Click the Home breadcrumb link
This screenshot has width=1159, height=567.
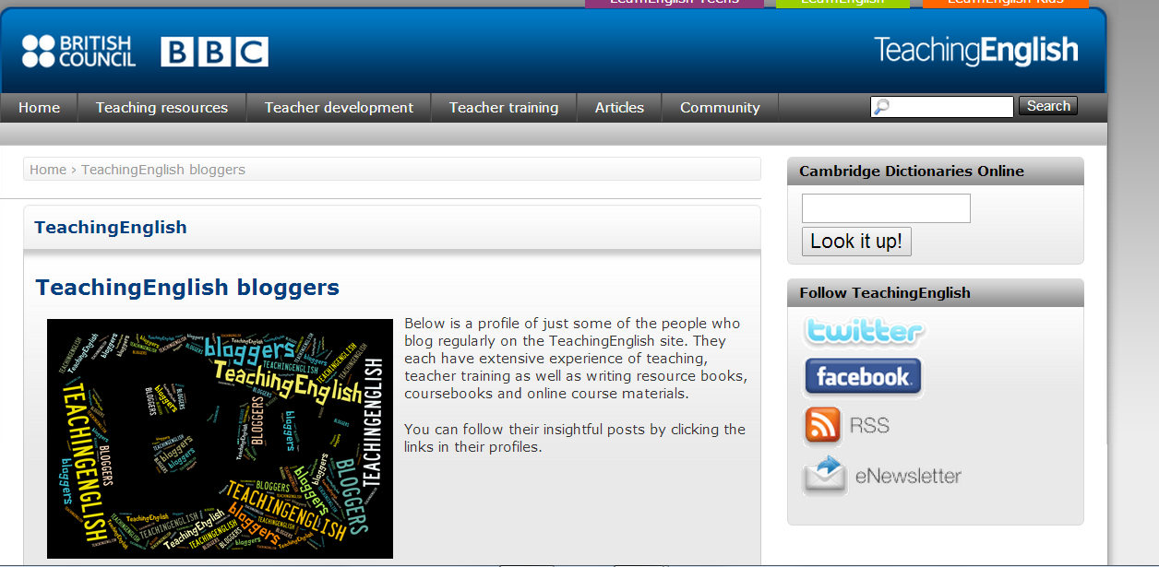coord(48,170)
